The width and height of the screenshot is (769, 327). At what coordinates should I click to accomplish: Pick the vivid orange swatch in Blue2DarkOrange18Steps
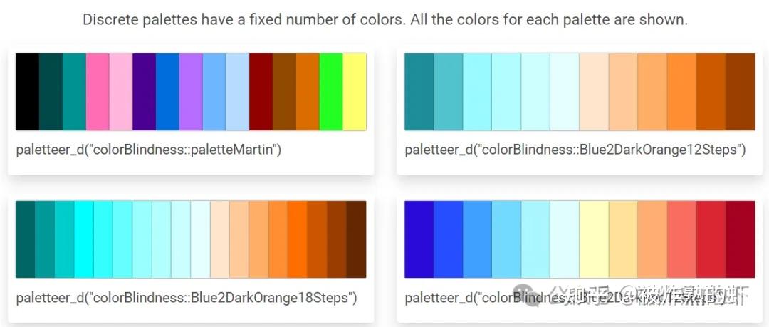tap(298, 239)
